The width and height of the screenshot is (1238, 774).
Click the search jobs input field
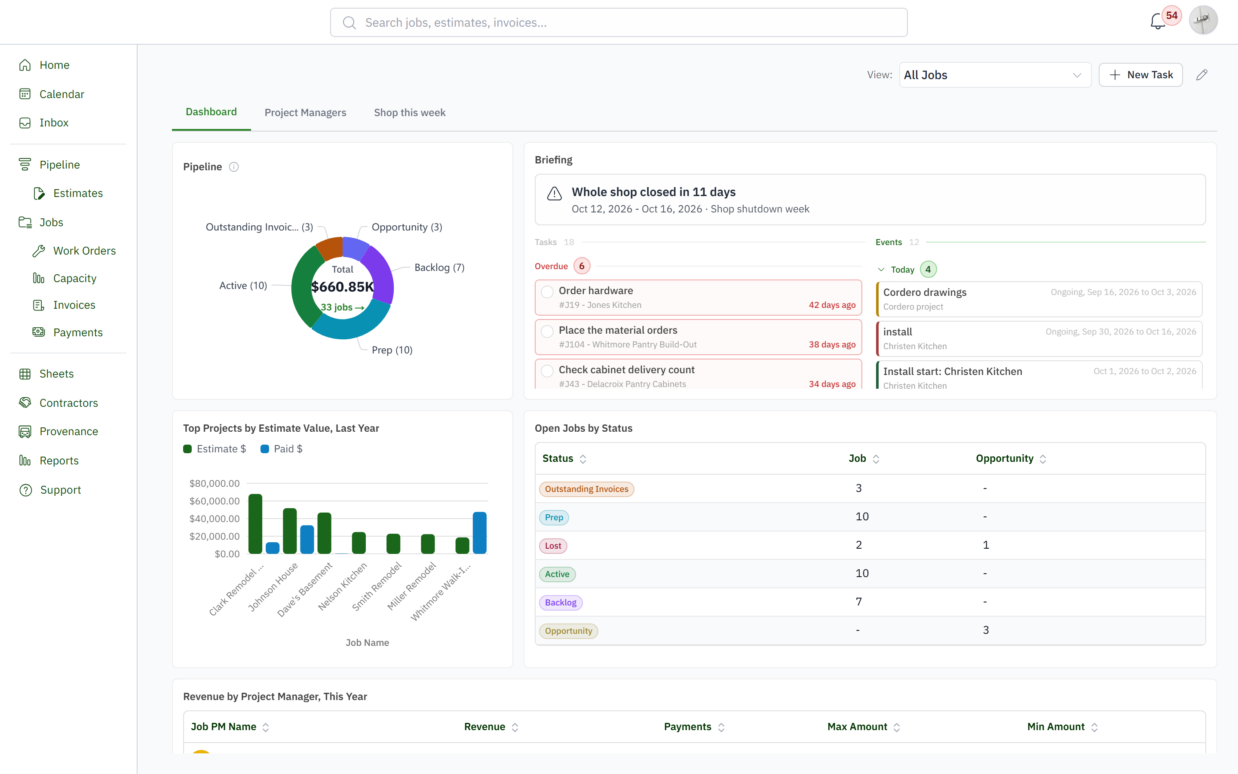point(619,22)
